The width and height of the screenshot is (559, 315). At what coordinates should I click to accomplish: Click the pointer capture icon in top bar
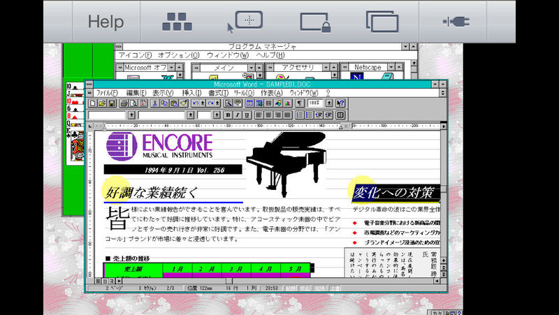click(x=245, y=22)
